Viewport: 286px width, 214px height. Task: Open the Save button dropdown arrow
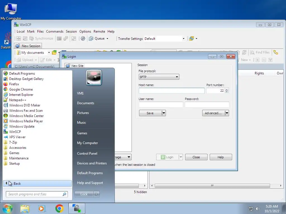[x=164, y=113]
